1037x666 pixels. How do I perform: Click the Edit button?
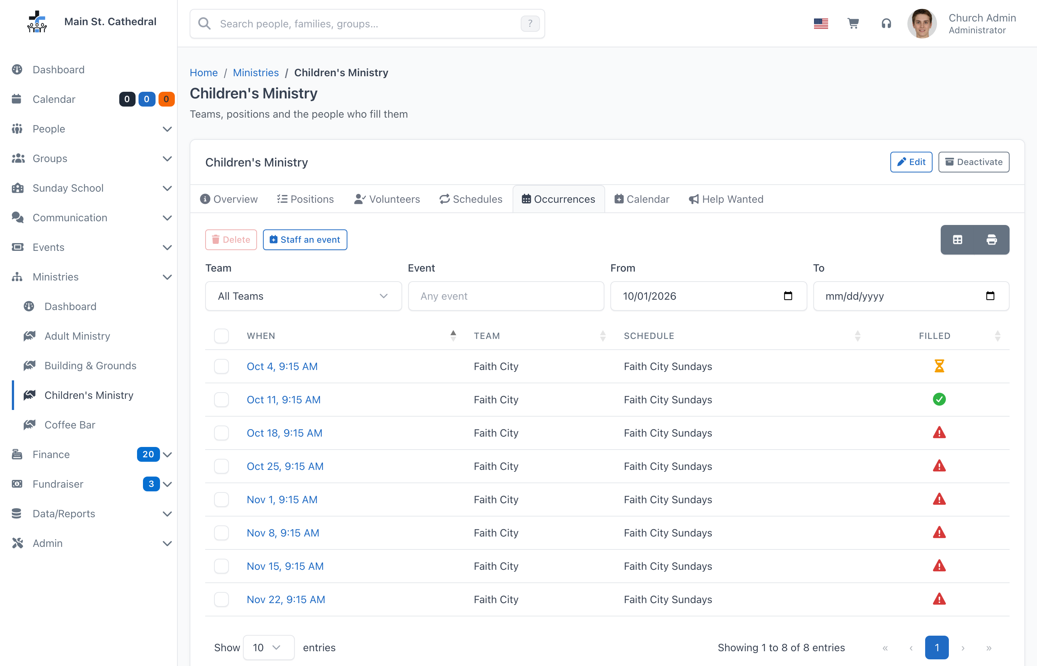coord(911,162)
